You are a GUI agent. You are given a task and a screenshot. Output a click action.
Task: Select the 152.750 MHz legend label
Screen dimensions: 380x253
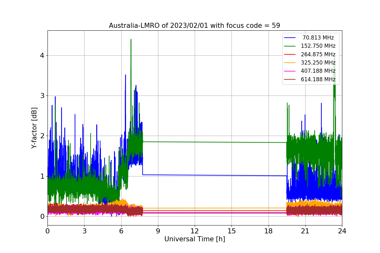coord(318,46)
